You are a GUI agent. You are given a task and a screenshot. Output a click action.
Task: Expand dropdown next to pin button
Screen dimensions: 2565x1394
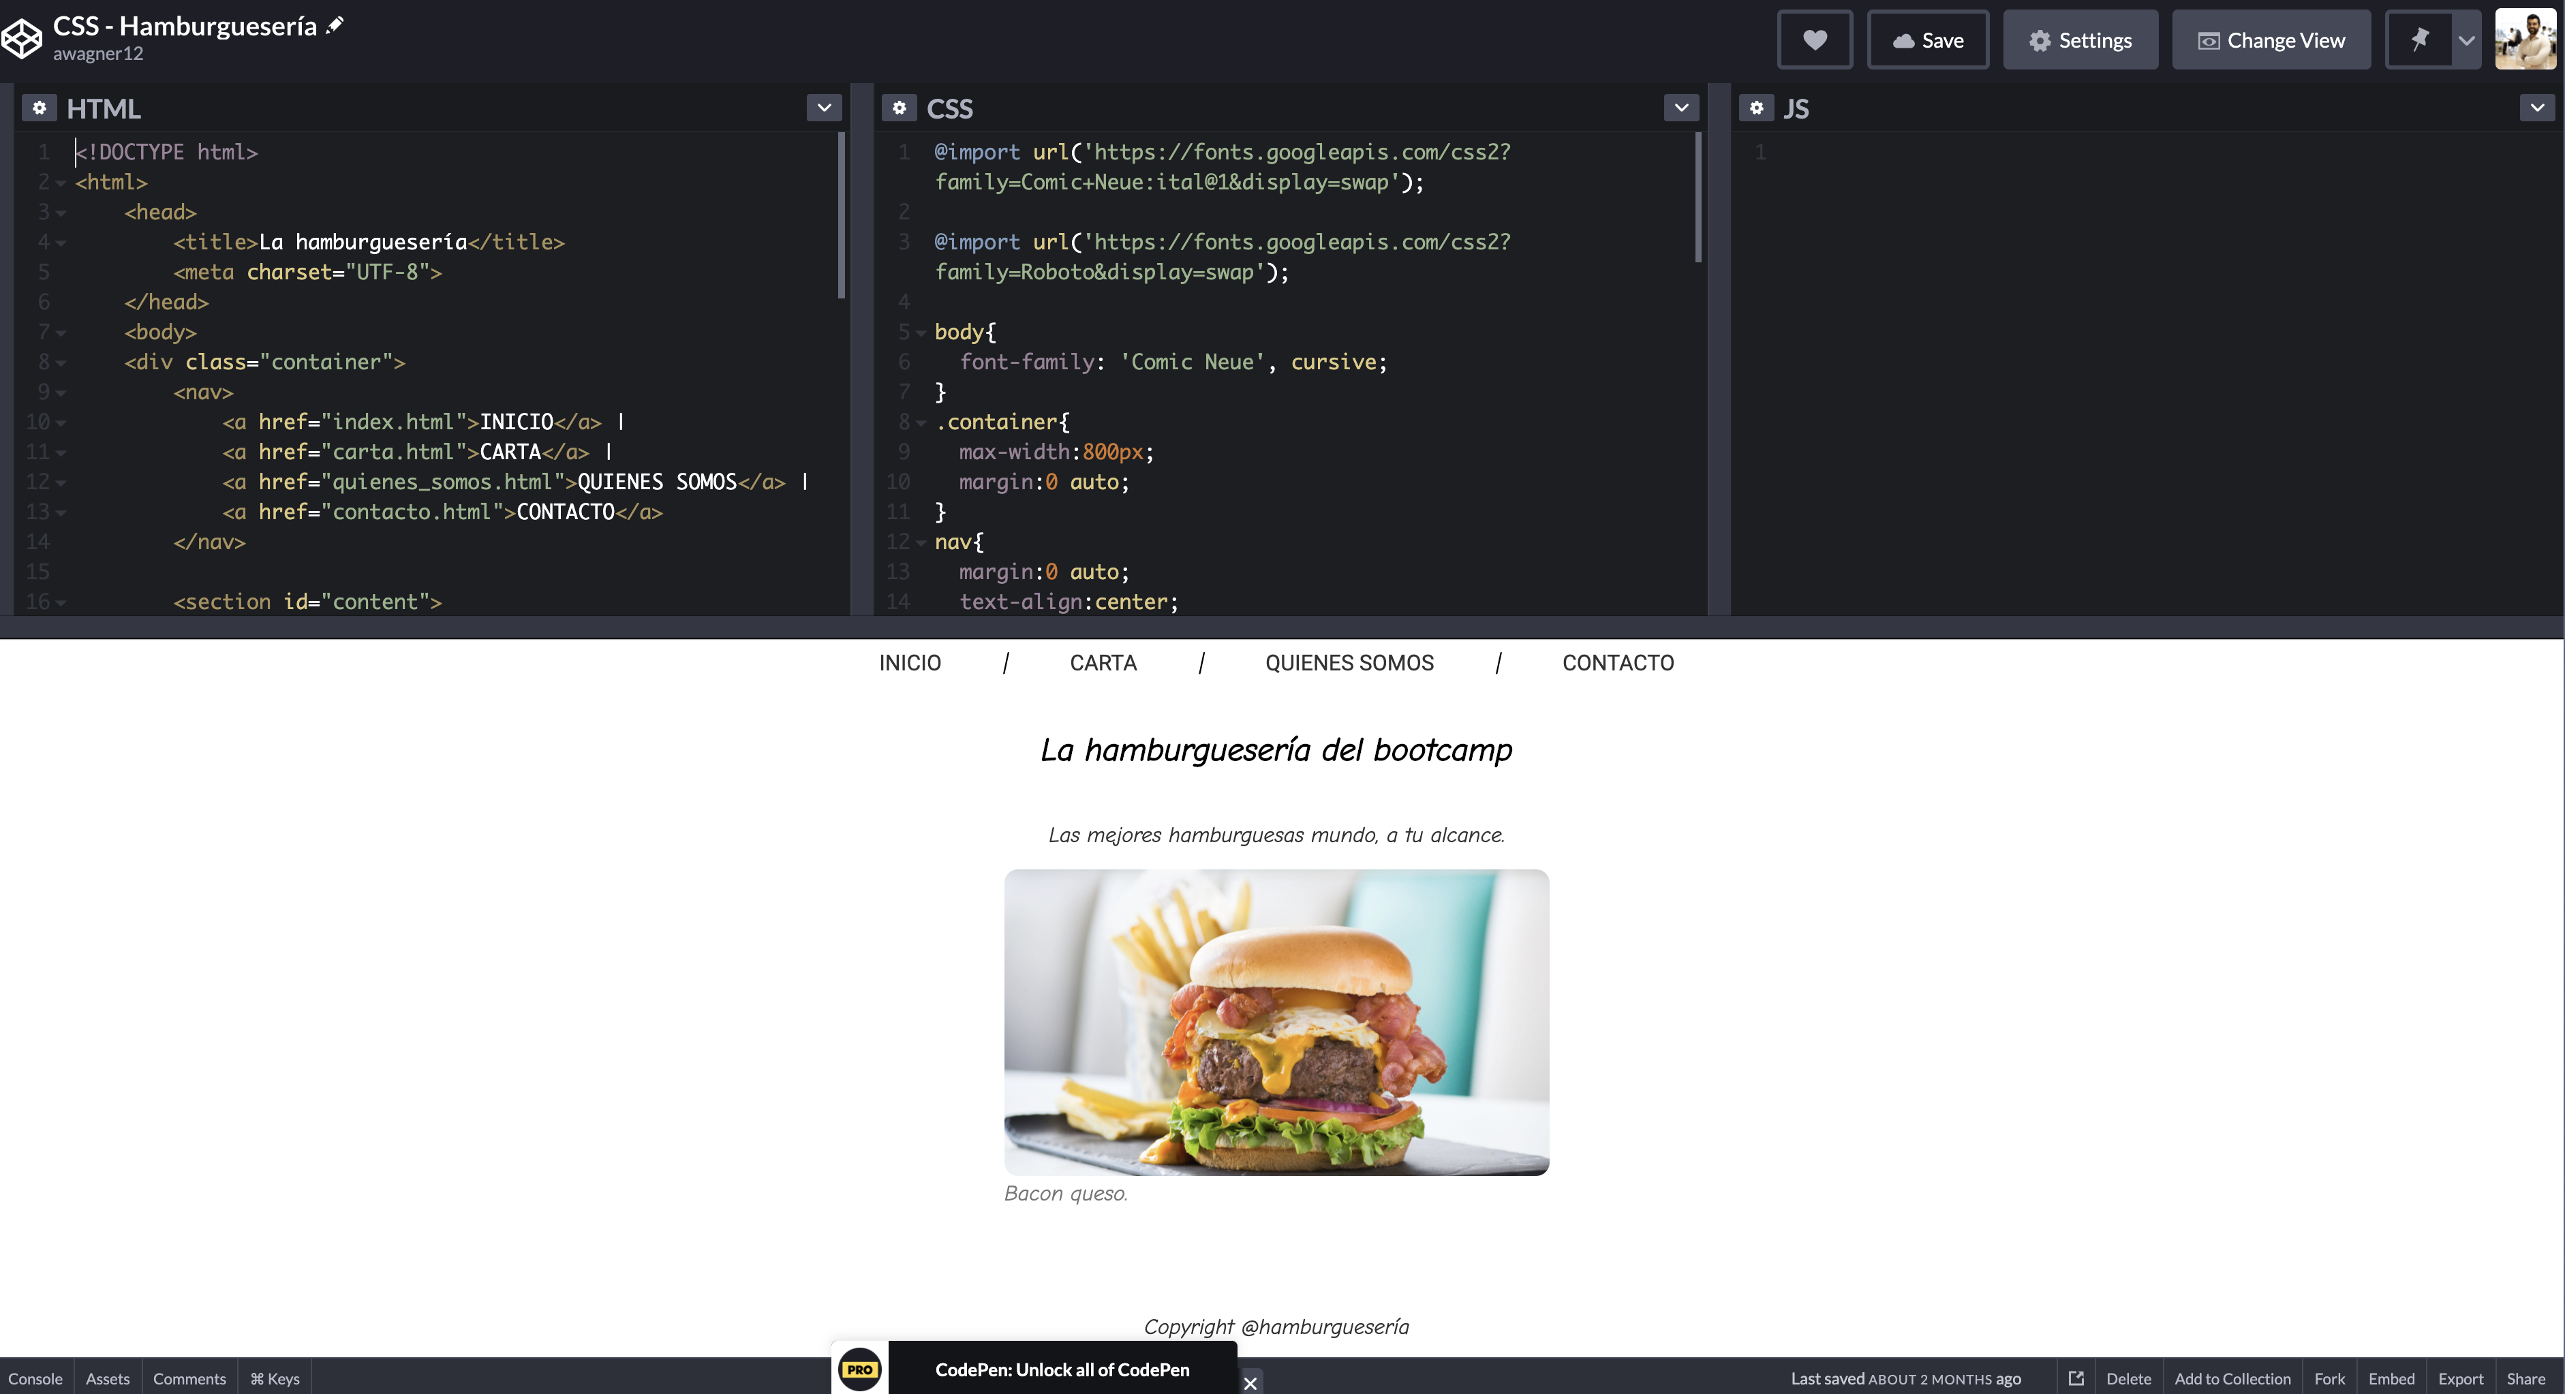click(2466, 40)
